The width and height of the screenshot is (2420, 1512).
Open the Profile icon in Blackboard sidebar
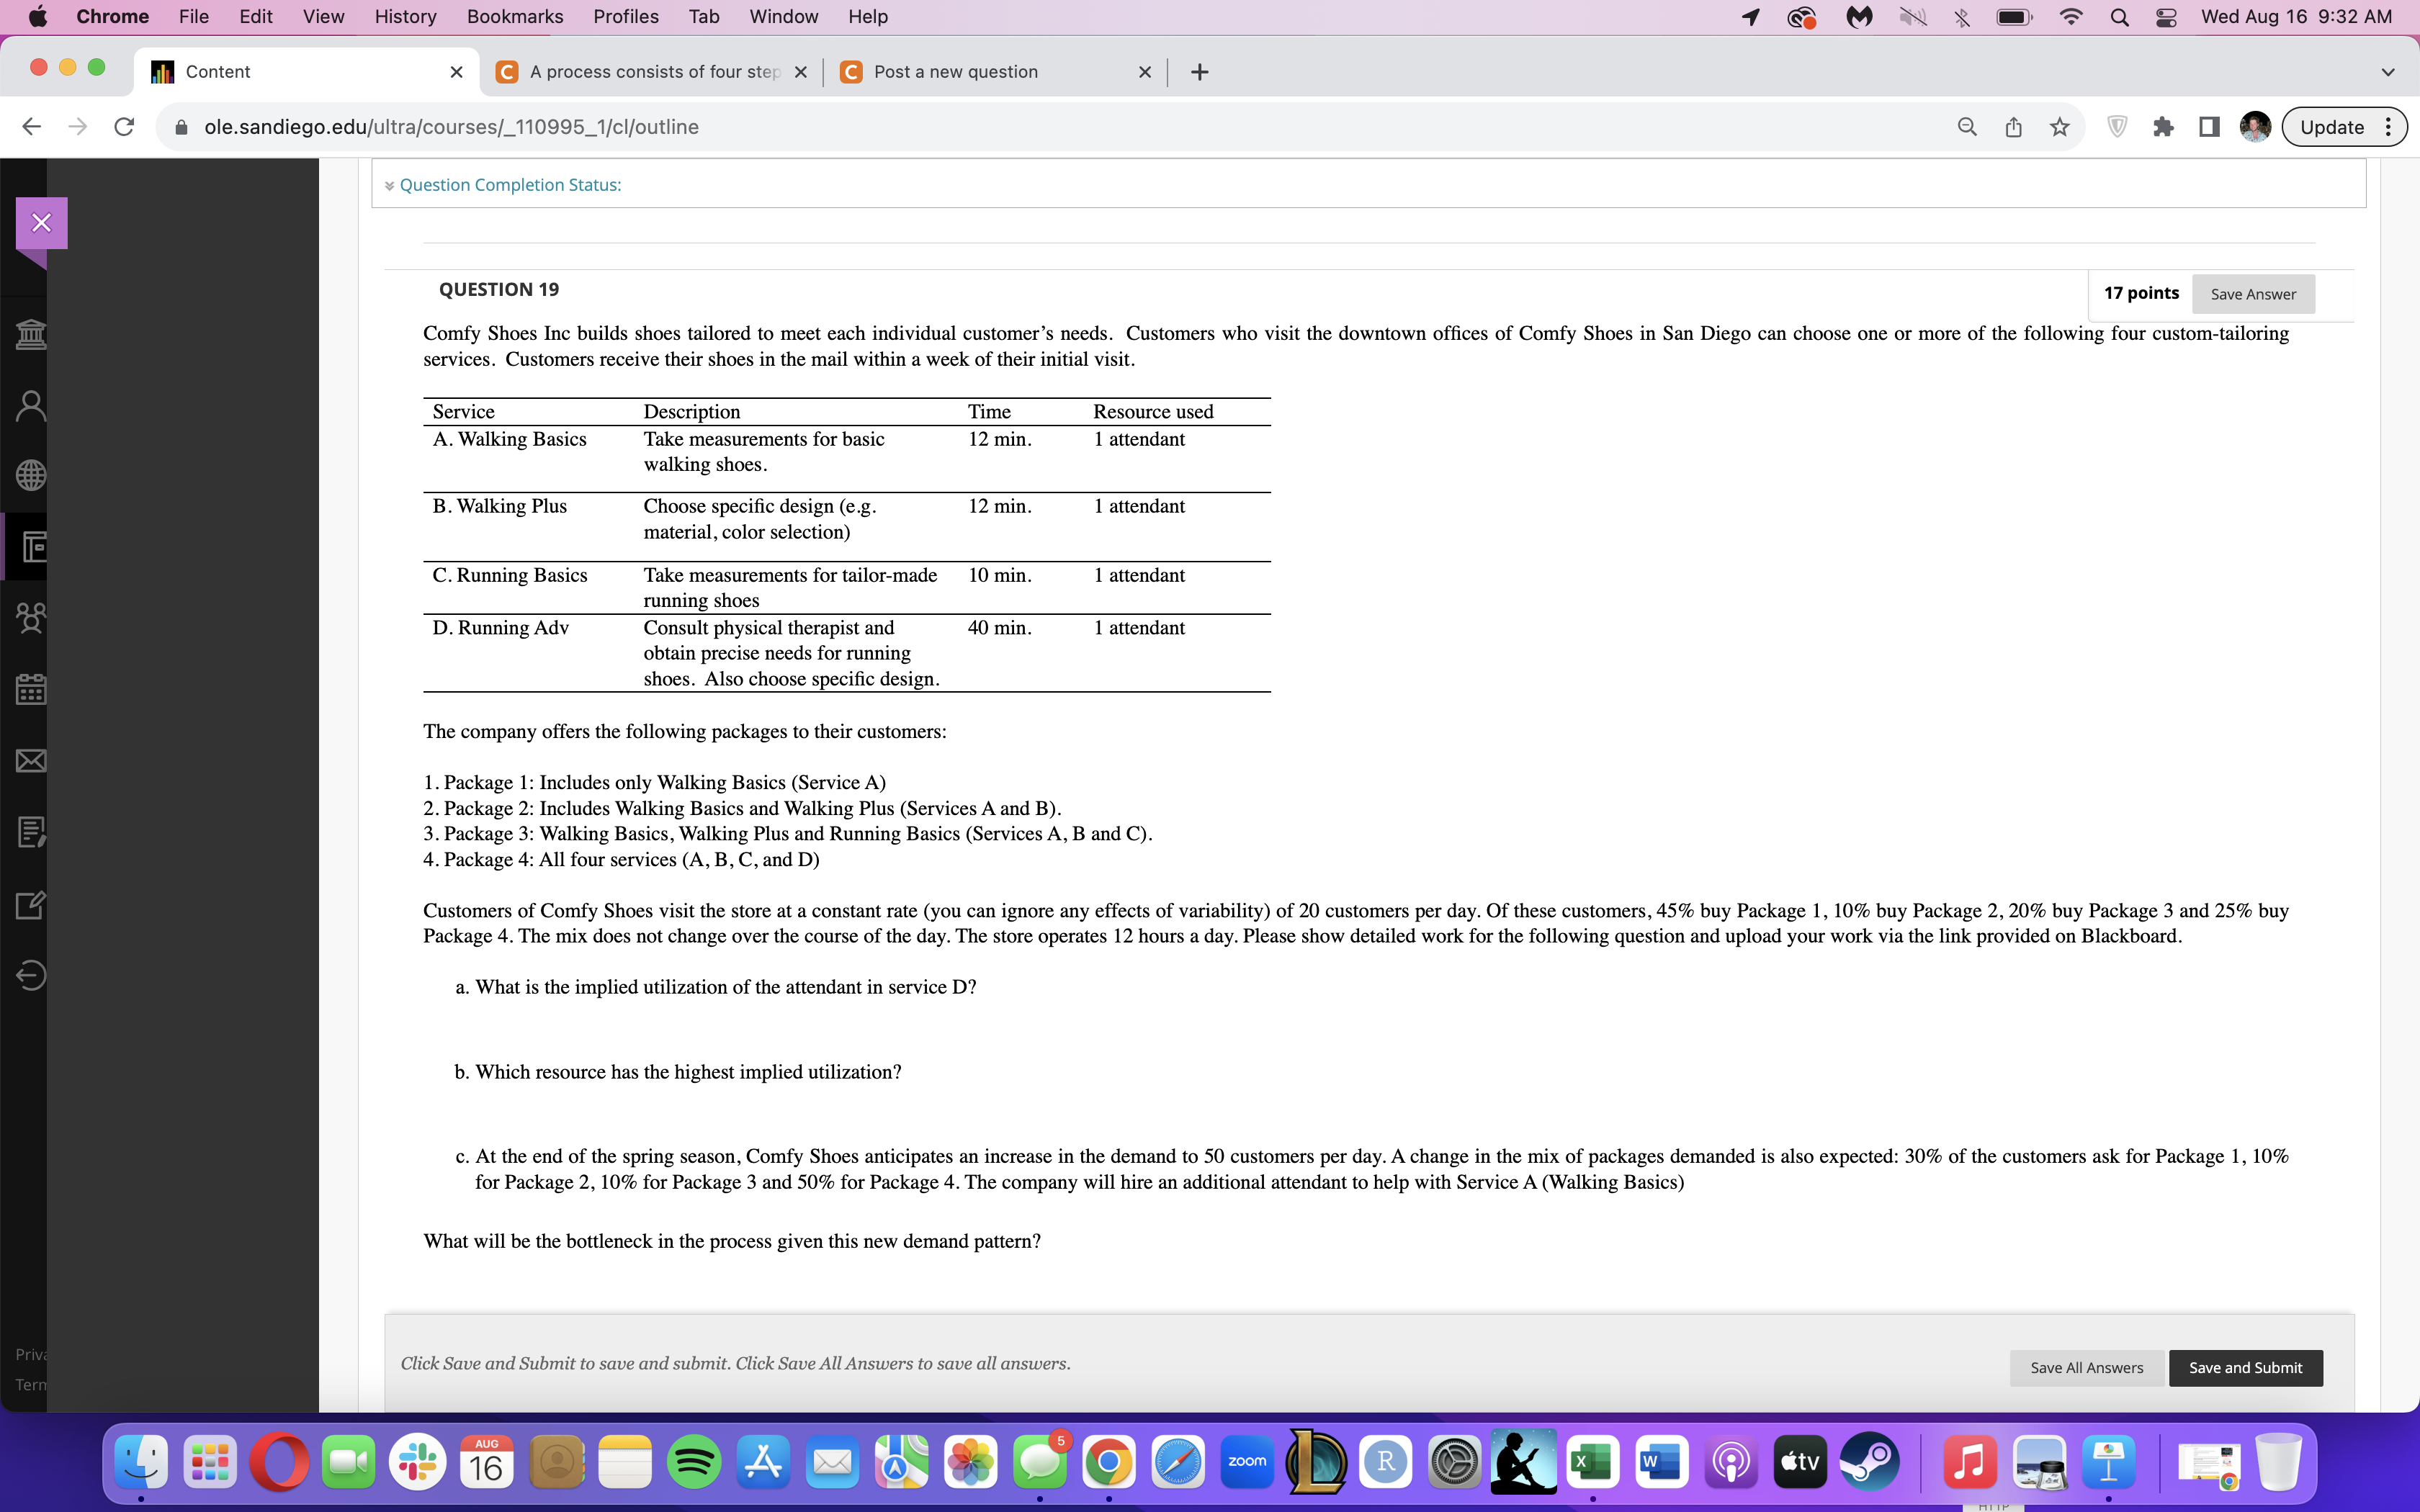coord(31,405)
